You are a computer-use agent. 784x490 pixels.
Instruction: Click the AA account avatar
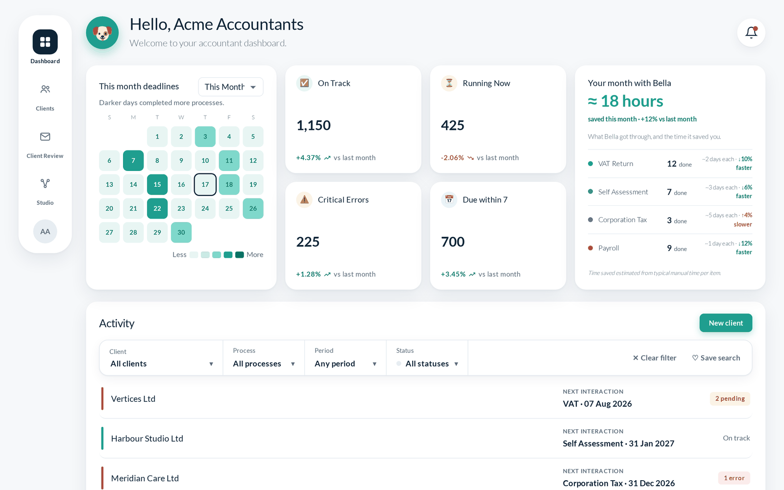point(45,231)
